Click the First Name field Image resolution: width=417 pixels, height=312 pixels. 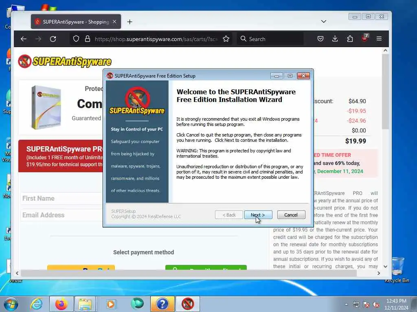click(62, 198)
